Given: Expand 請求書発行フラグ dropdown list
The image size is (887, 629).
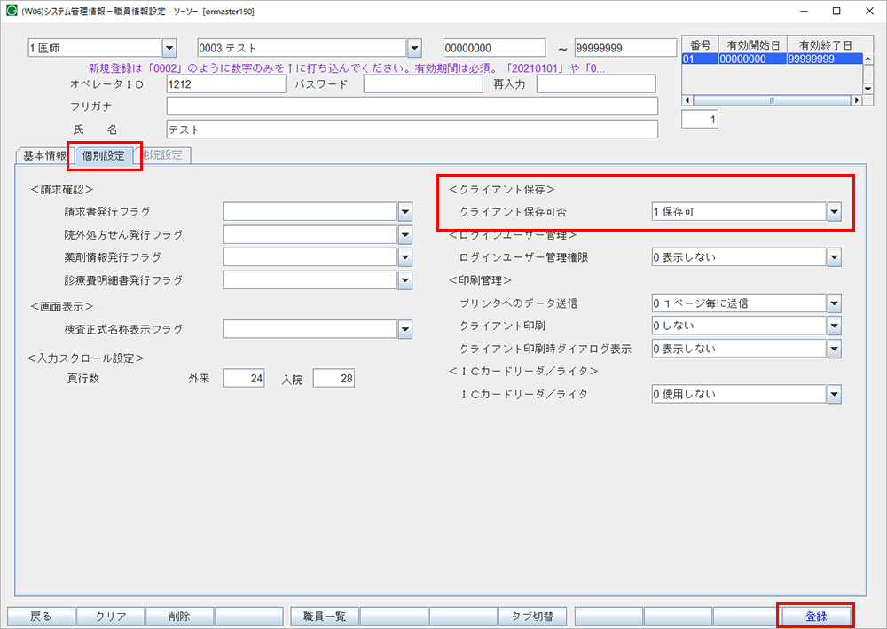Looking at the screenshot, I should 405,211.
